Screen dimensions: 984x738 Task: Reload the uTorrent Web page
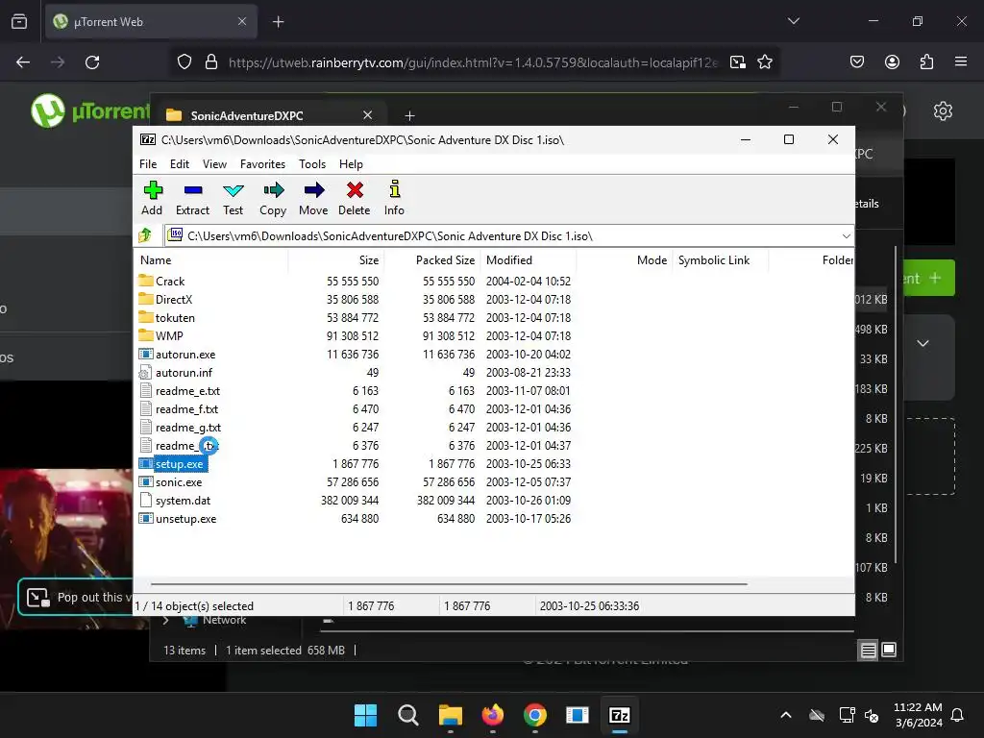(92, 62)
